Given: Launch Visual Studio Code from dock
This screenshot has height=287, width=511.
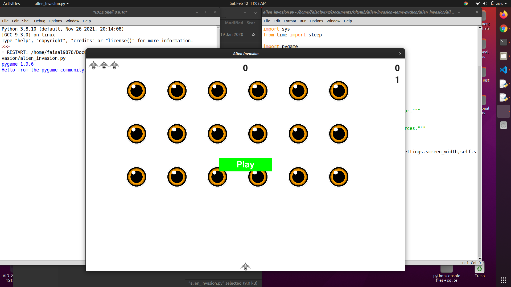Looking at the screenshot, I should tap(503, 70).
